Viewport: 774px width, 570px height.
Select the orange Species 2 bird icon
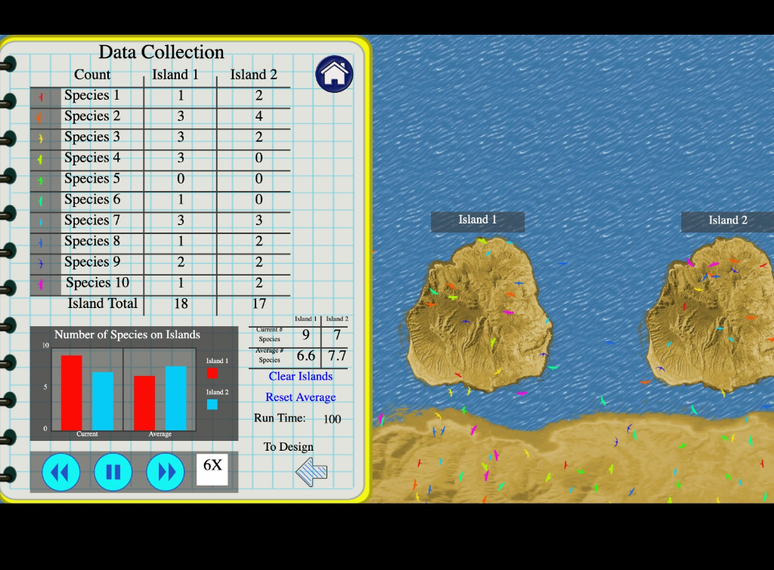39,116
